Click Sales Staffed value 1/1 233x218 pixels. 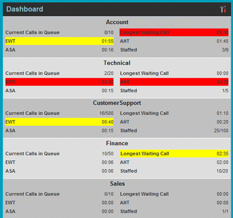coord(225,212)
